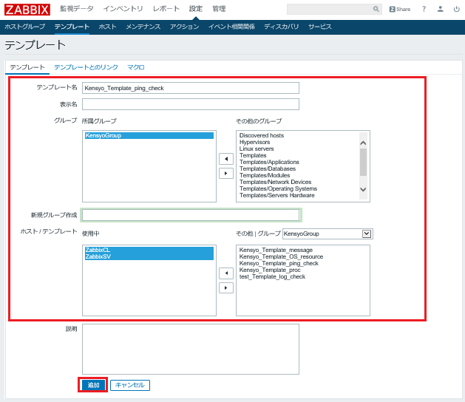The image size is (465, 402).
Task: Click left arrow button between host lists
Action: click(x=226, y=273)
